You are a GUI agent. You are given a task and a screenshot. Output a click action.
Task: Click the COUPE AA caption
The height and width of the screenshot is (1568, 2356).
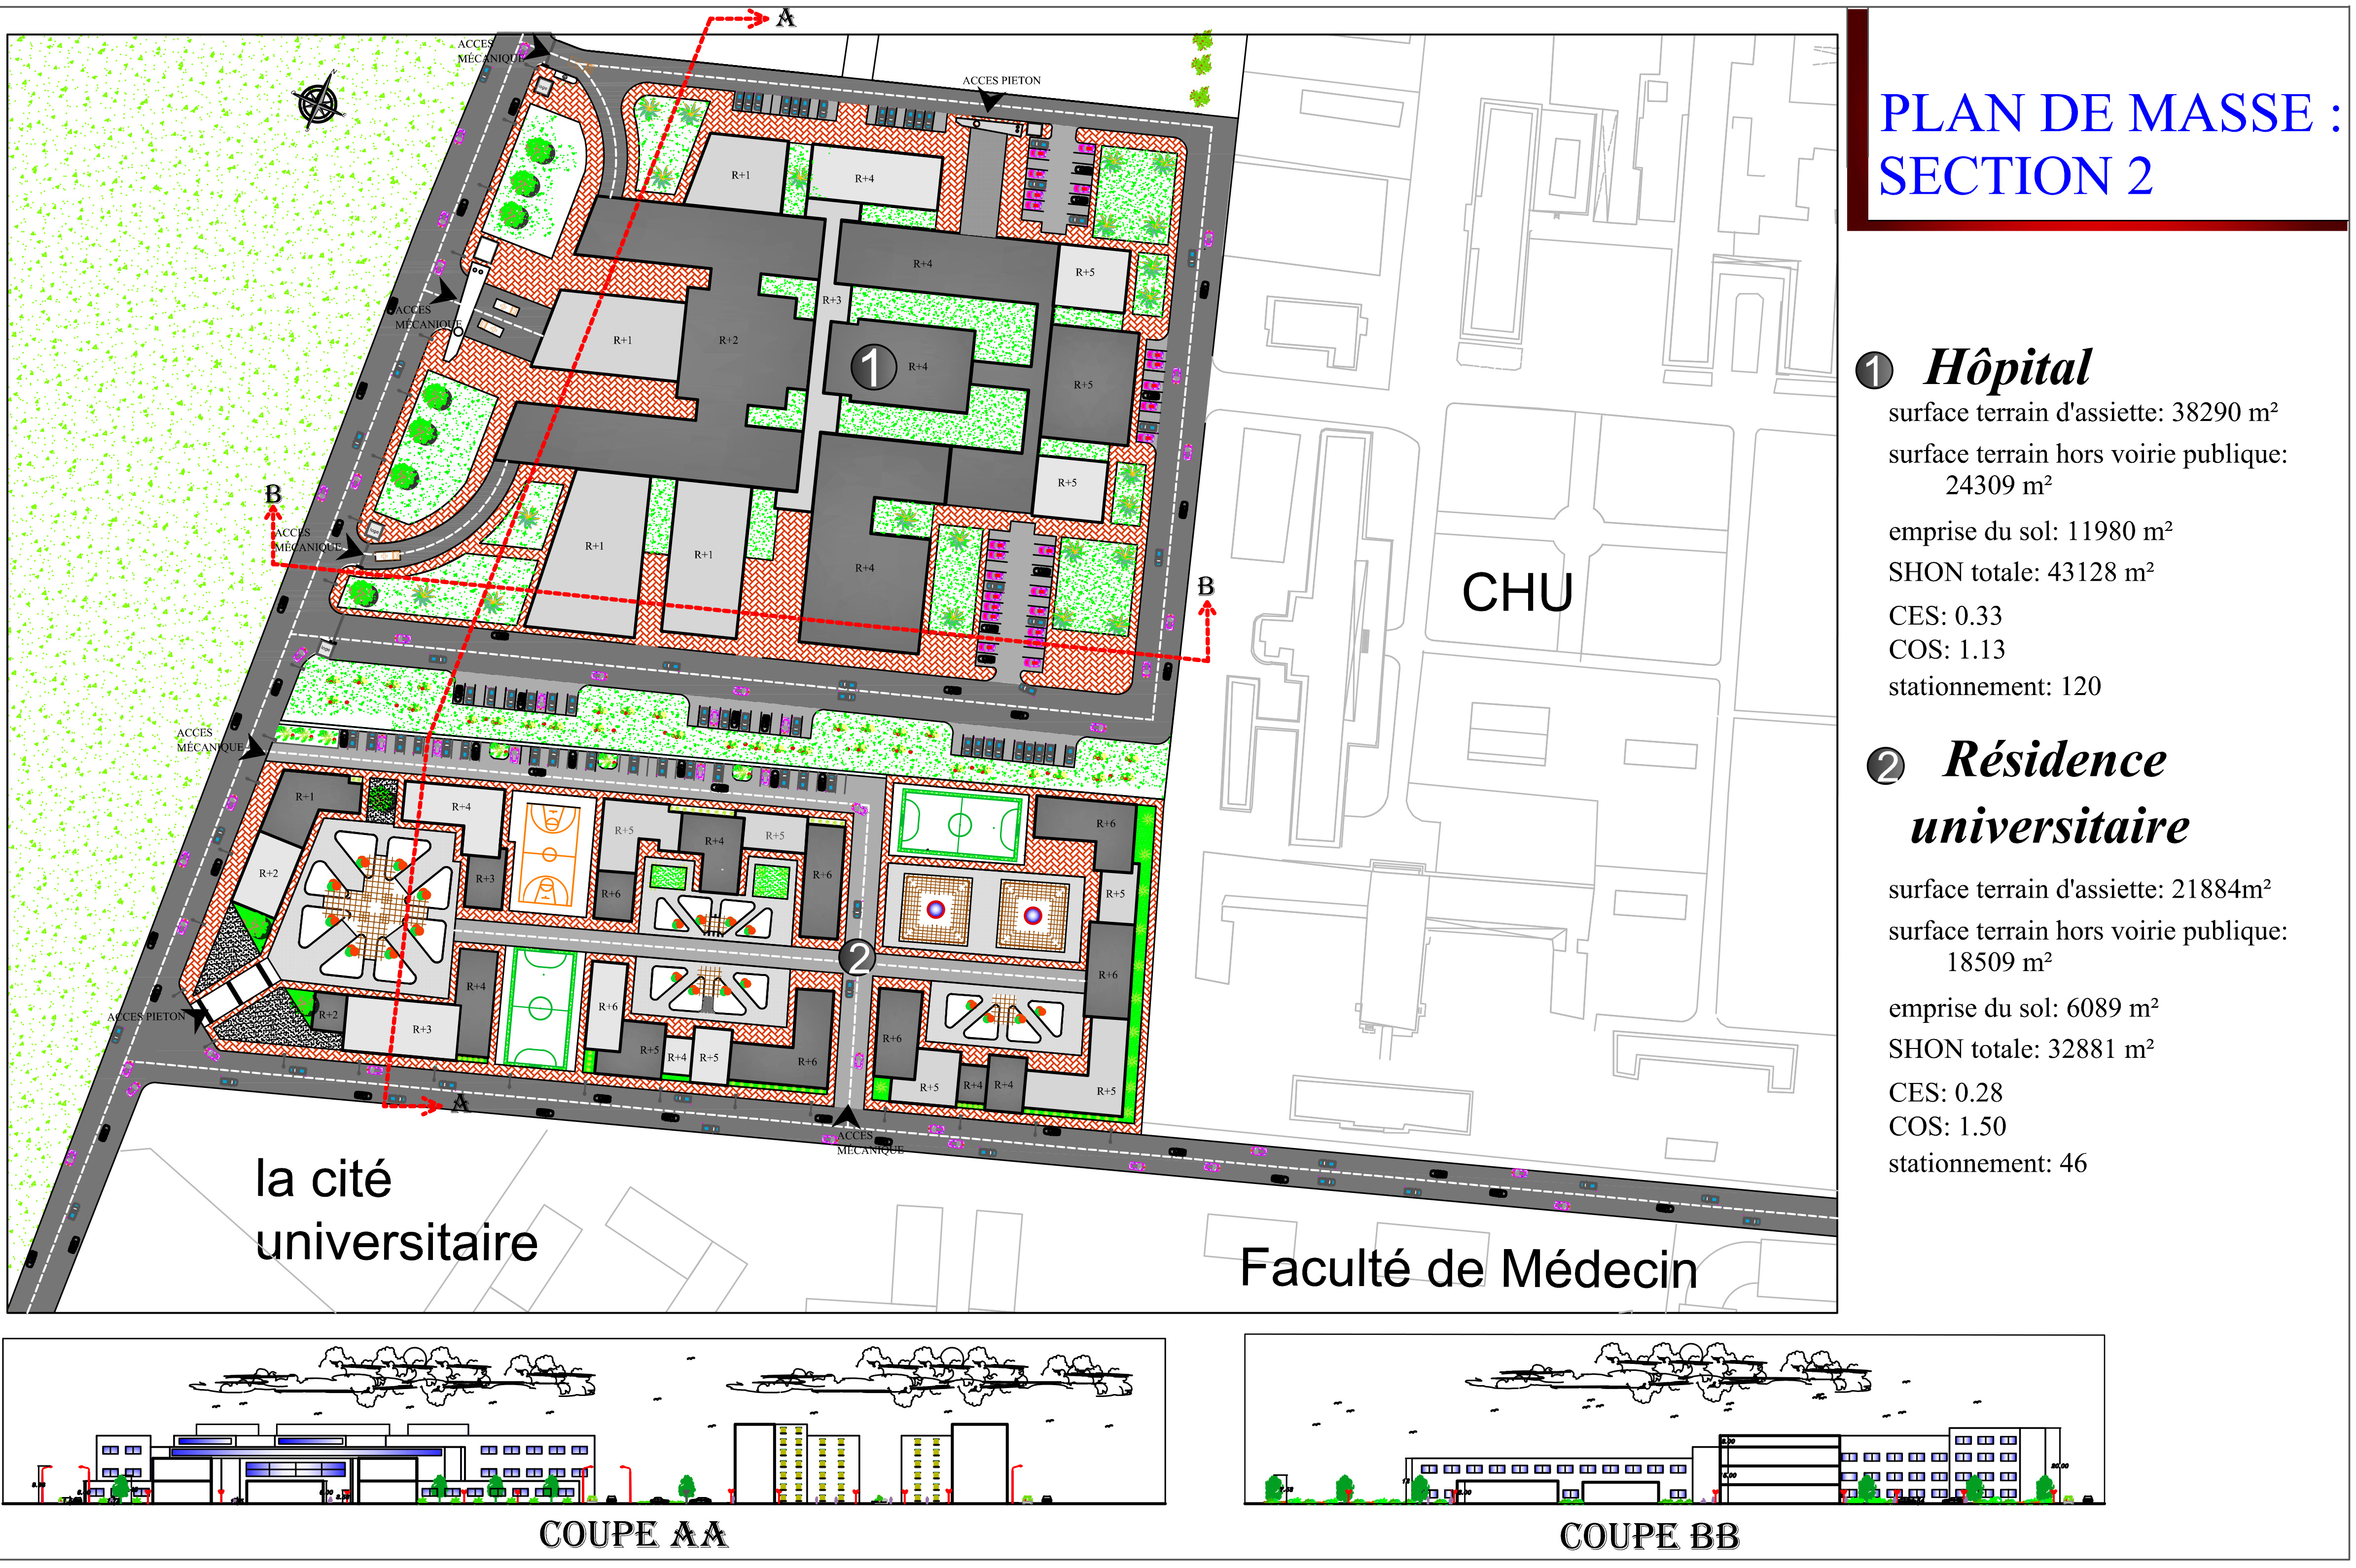click(x=633, y=1535)
